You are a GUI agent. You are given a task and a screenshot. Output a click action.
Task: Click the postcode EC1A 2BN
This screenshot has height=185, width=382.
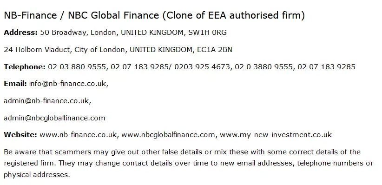[x=215, y=50]
